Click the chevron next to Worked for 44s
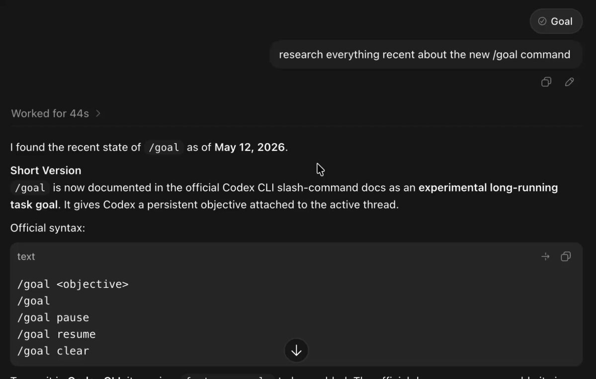 pyautogui.click(x=98, y=114)
